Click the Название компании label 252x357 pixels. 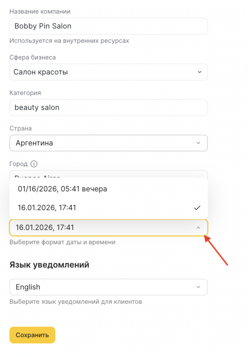[40, 12]
